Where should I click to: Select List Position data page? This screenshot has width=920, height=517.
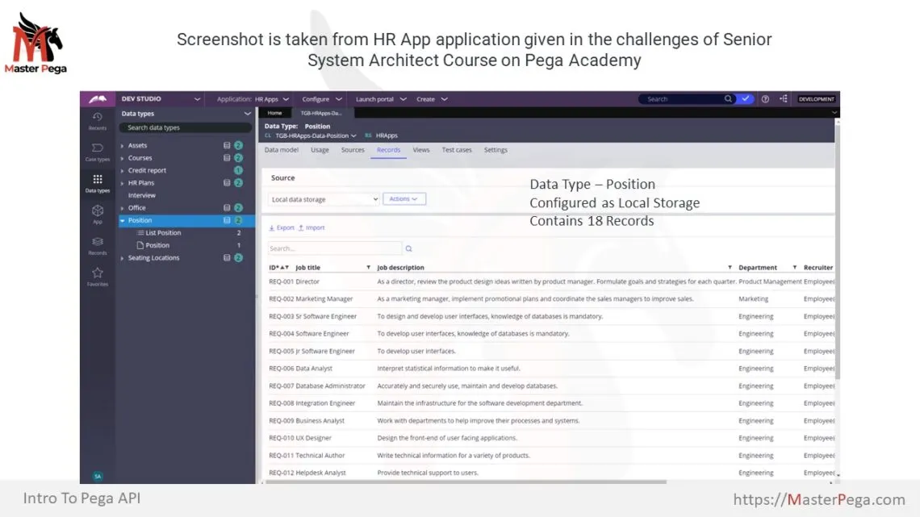point(162,233)
